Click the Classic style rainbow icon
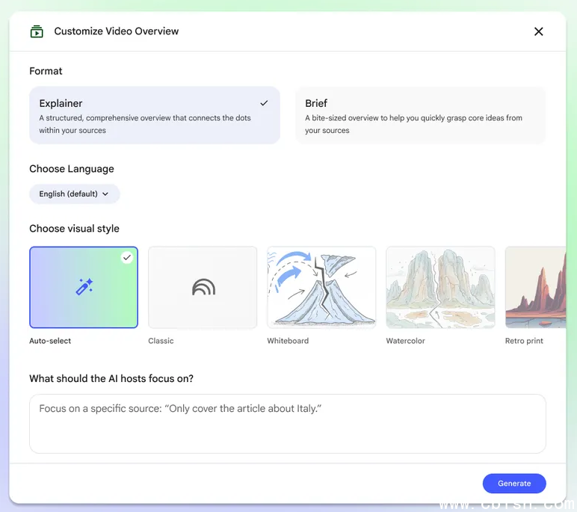 203,287
